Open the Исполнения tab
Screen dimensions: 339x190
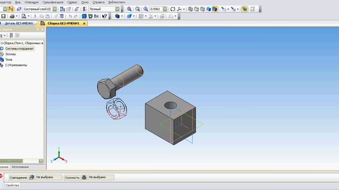click(20, 167)
